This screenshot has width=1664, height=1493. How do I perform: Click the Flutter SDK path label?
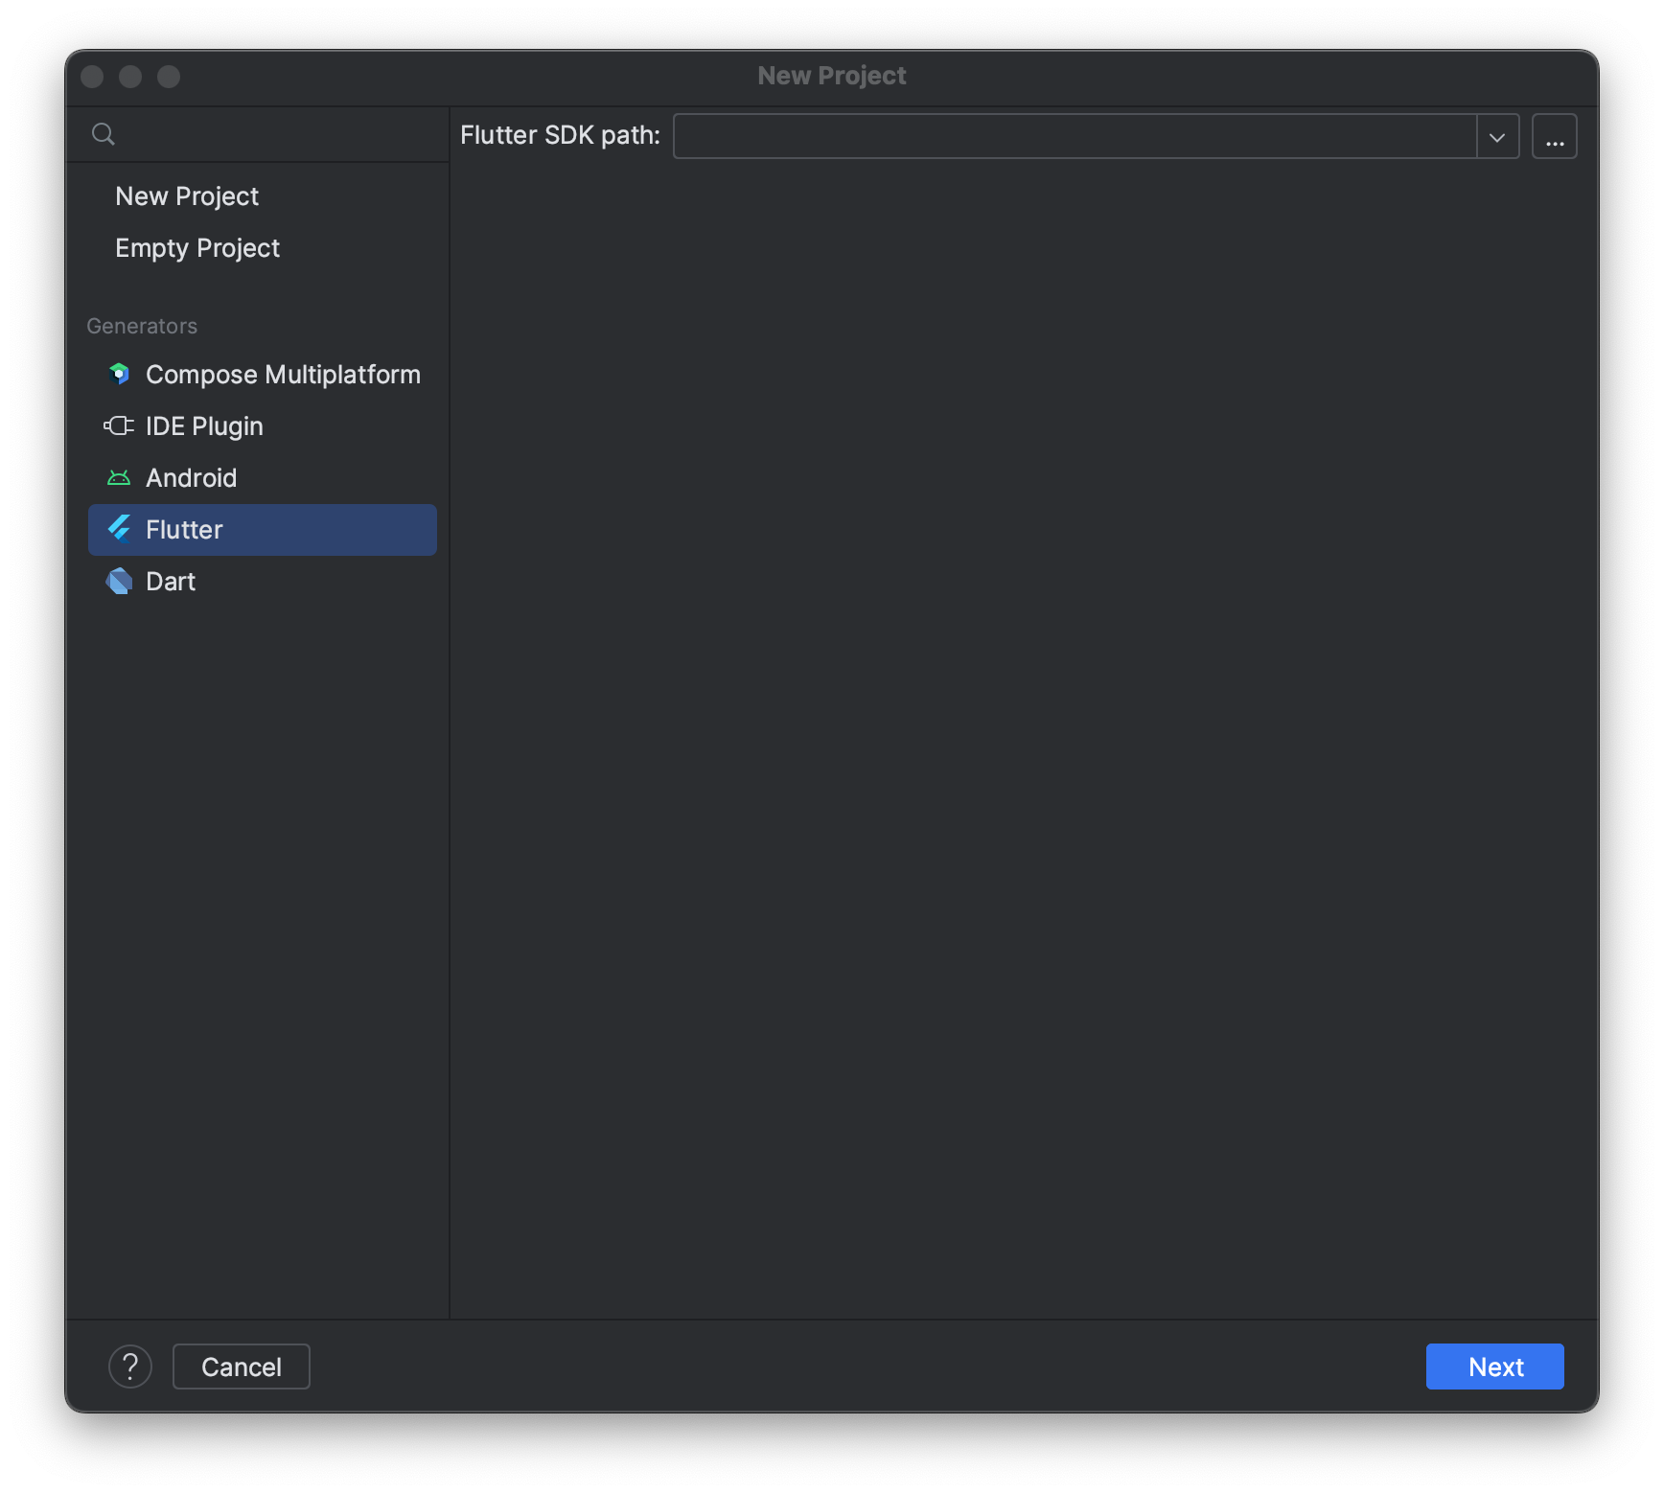[560, 135]
